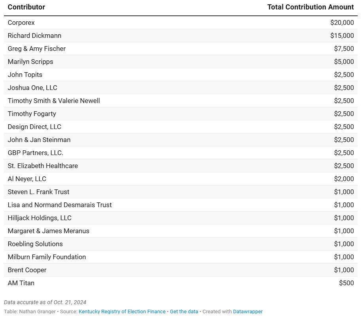Click the Total Contribution Amount header
Image resolution: width=362 pixels, height=318 pixels.
tap(311, 7)
